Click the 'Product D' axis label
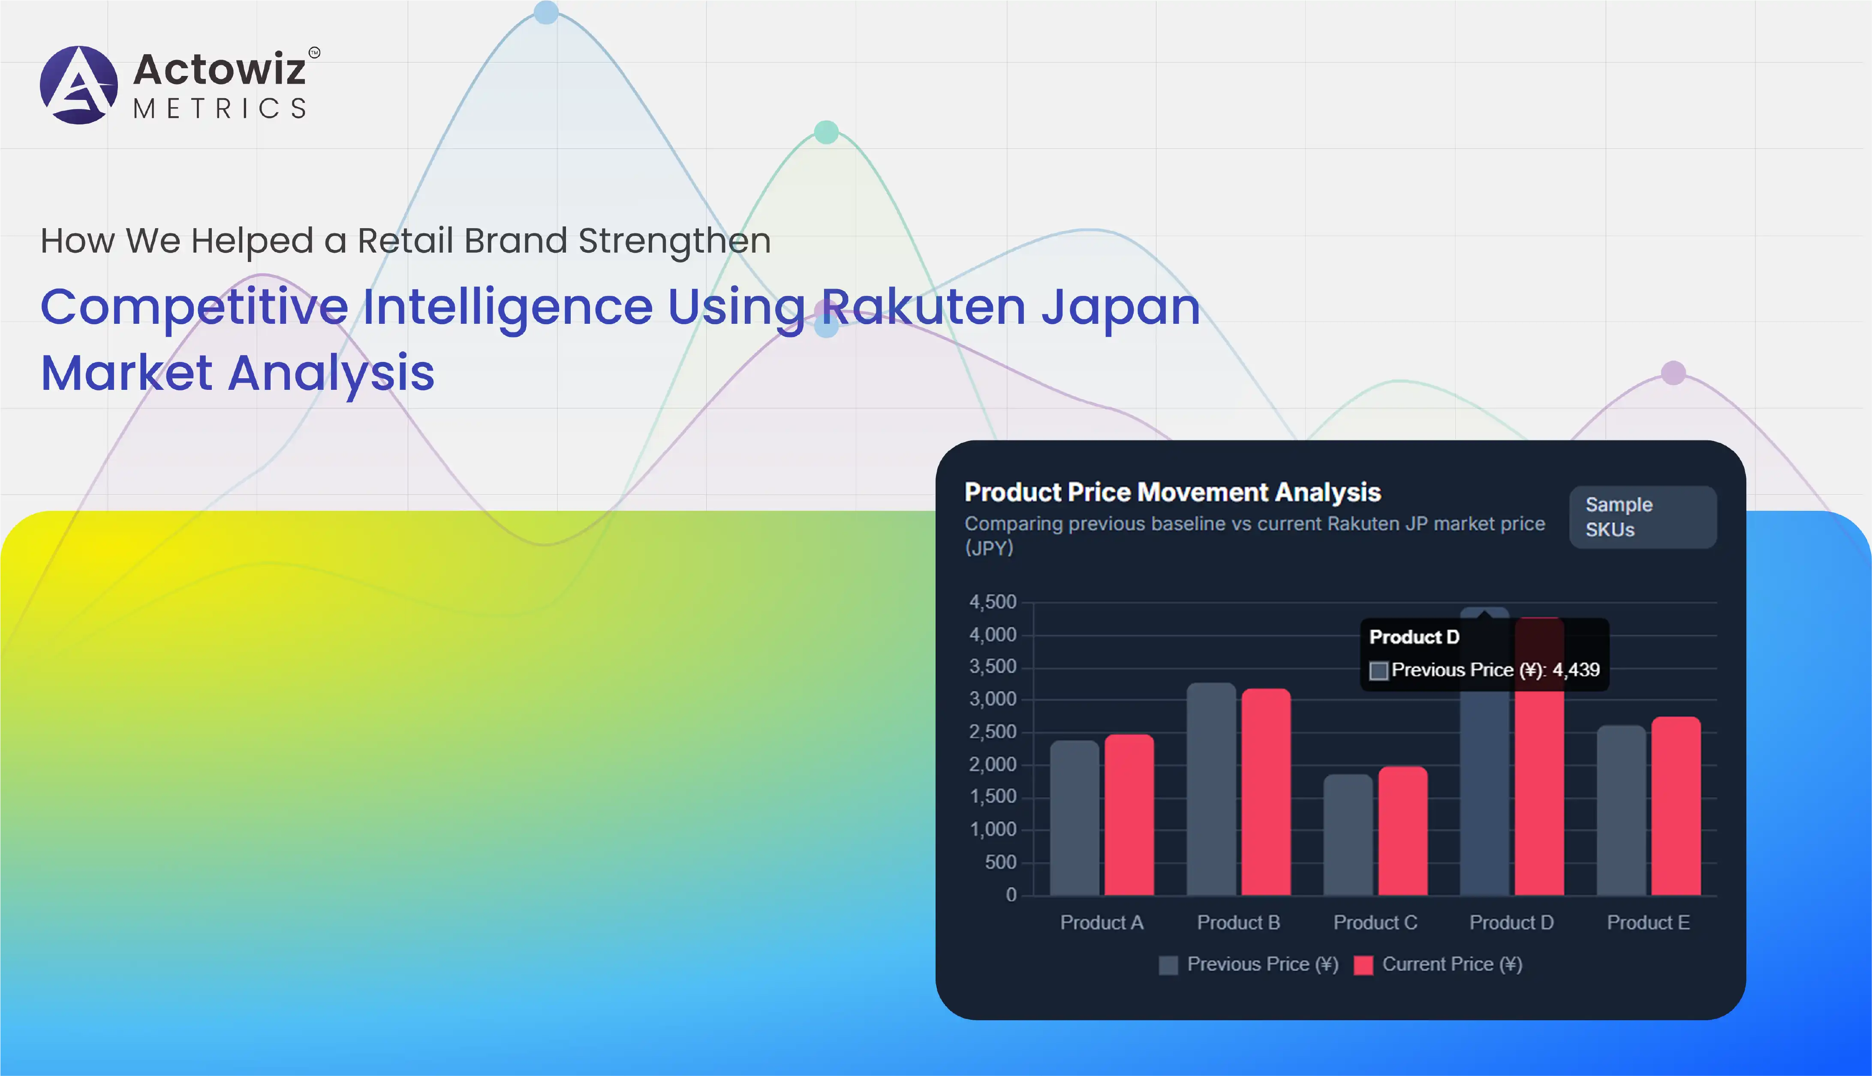 pyautogui.click(x=1511, y=922)
